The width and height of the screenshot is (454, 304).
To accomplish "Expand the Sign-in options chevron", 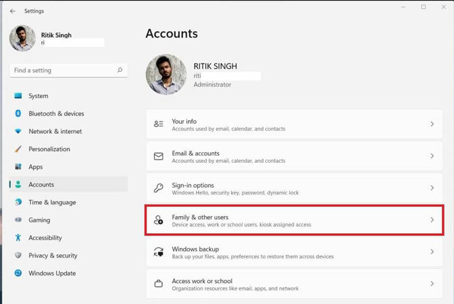I will (x=432, y=188).
